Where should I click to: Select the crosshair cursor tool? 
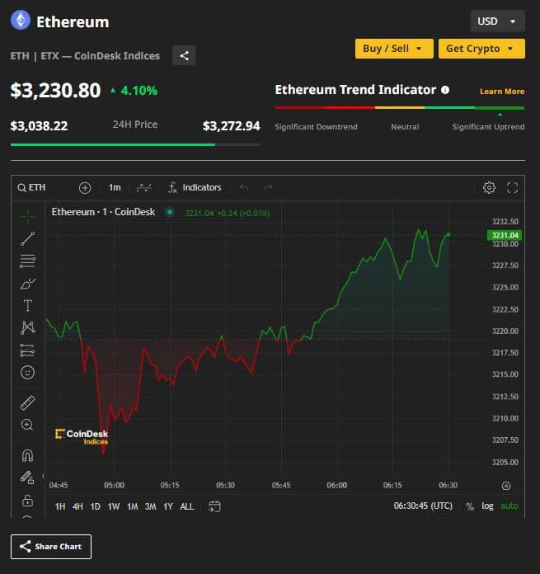(27, 216)
